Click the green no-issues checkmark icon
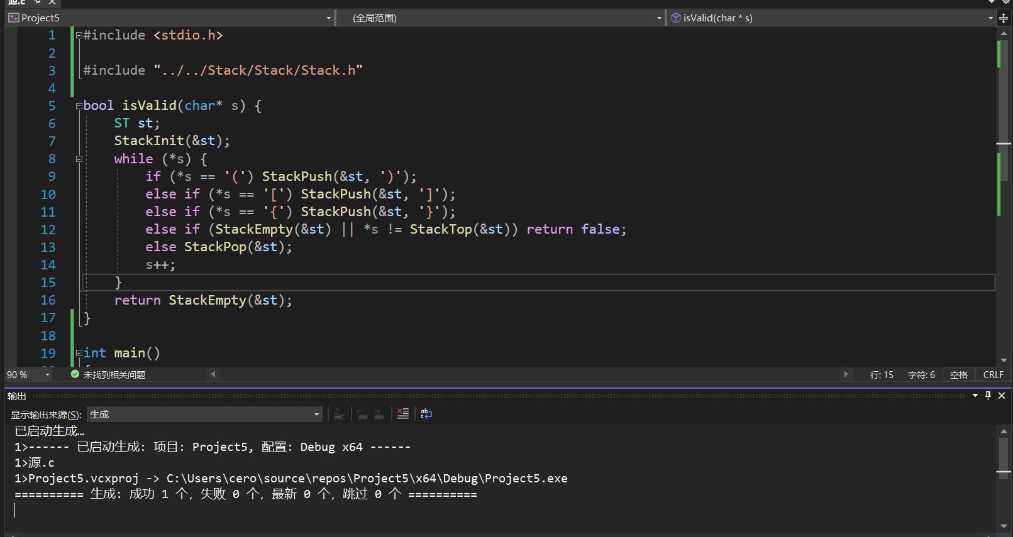Viewport: 1013px width, 537px height. pyautogui.click(x=75, y=374)
